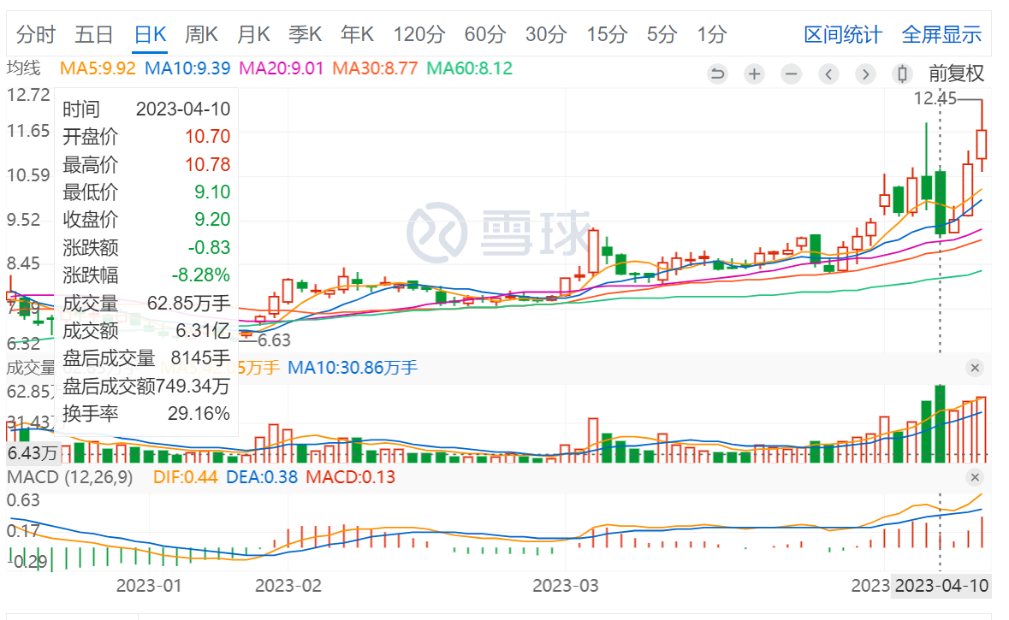Viewport: 1009px width, 620px height.
Task: Zoom out the chart with minus icon
Action: [x=791, y=74]
